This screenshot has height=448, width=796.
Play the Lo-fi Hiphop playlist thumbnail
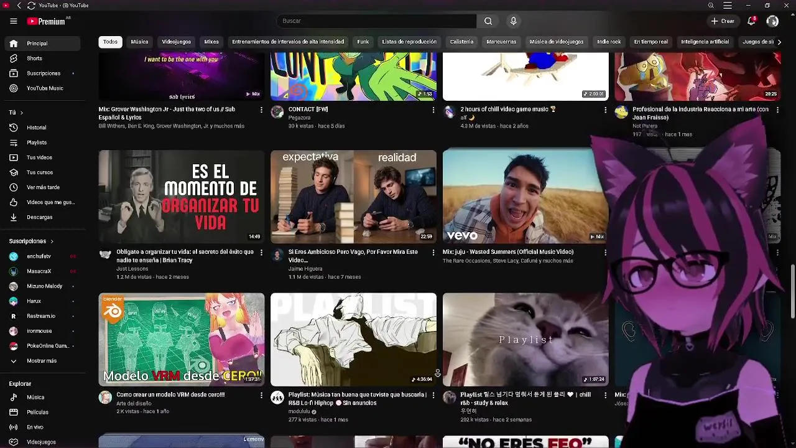[x=353, y=340]
